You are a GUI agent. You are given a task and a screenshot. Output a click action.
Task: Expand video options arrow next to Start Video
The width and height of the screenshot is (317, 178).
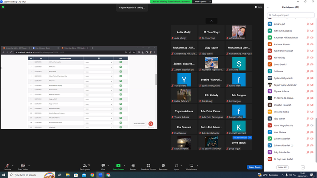(29, 166)
